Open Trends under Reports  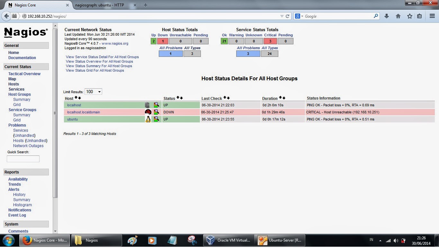14,184
